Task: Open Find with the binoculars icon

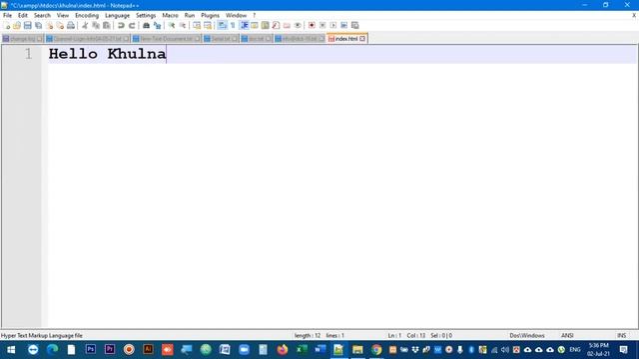Action: point(146,26)
